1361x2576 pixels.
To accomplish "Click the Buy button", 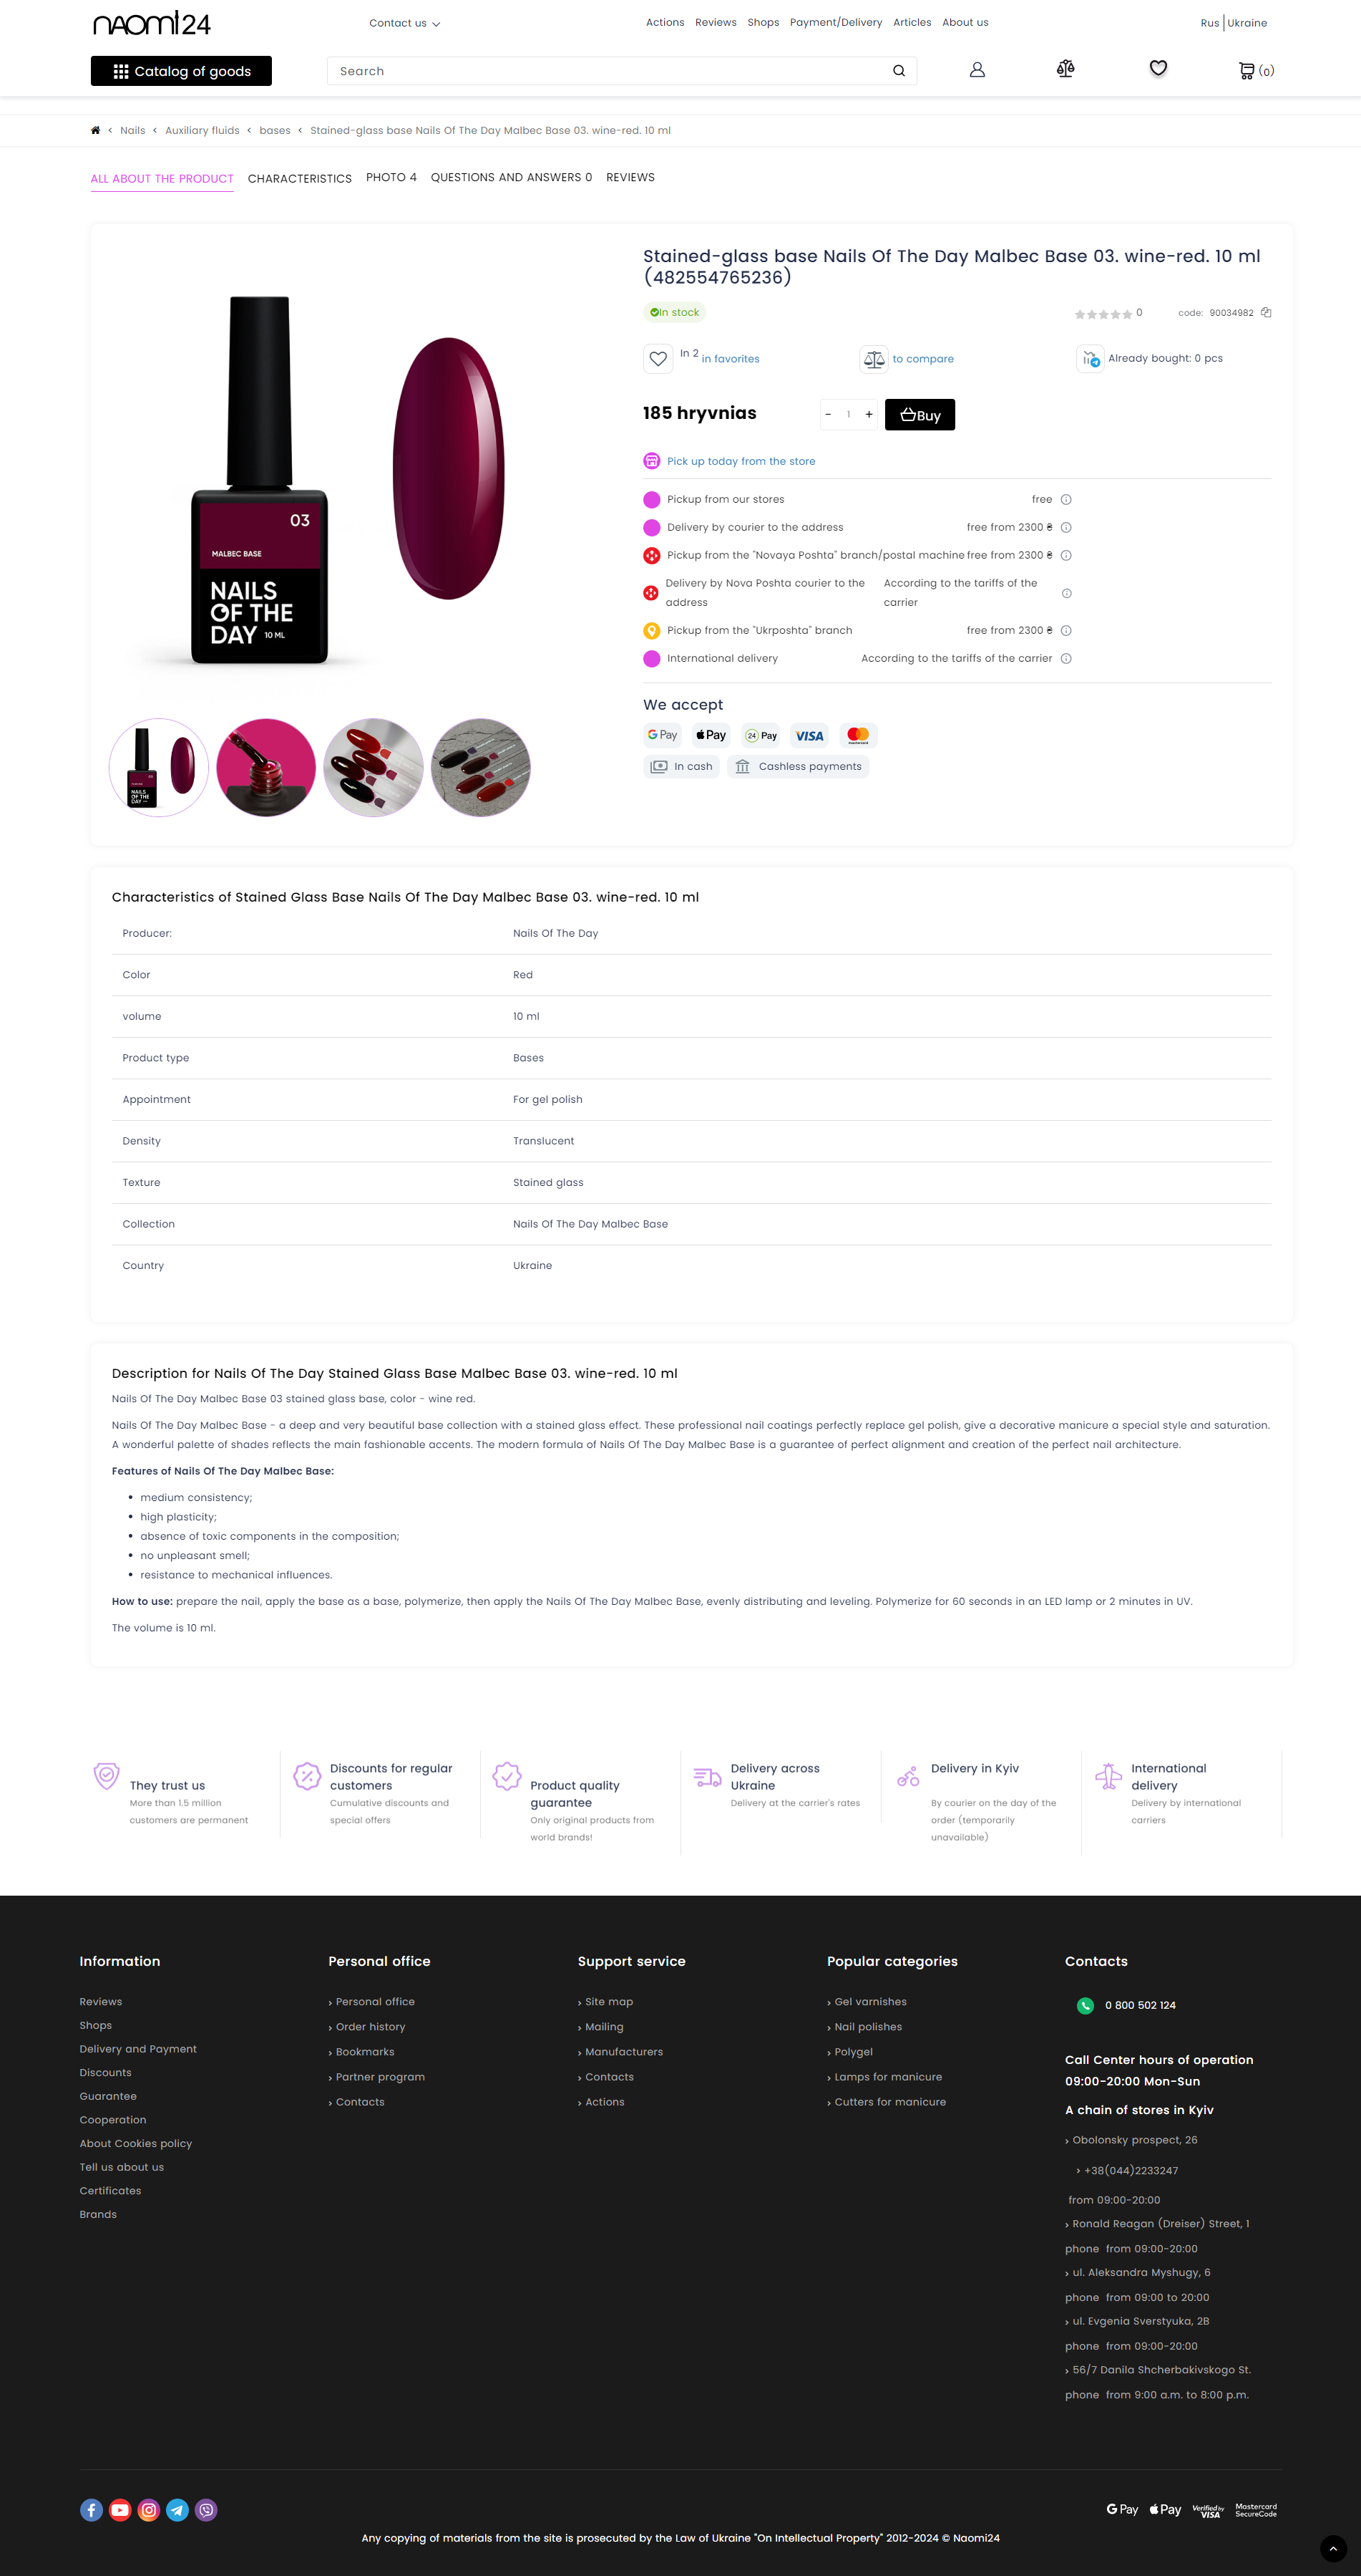I will point(919,415).
